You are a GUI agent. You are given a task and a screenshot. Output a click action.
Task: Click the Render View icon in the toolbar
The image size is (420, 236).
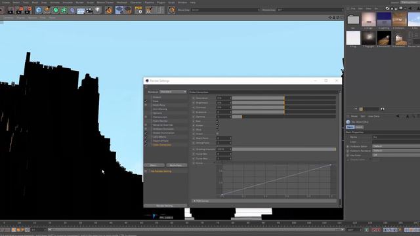click(10, 10)
